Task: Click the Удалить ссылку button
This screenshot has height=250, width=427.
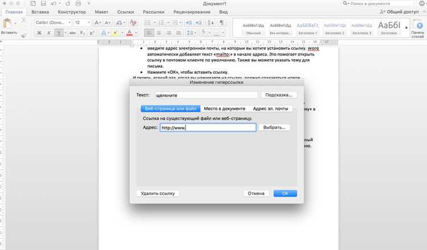Action: pos(158,193)
